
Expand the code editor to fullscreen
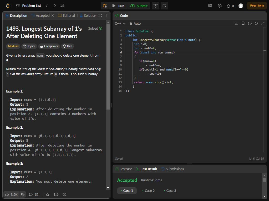click(x=263, y=24)
